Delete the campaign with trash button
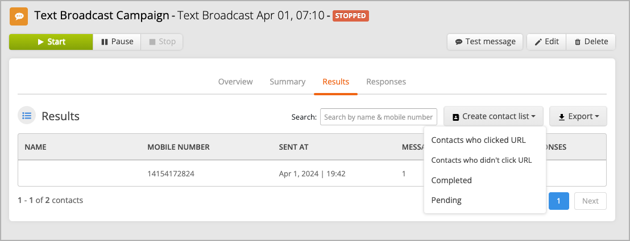 click(x=591, y=42)
